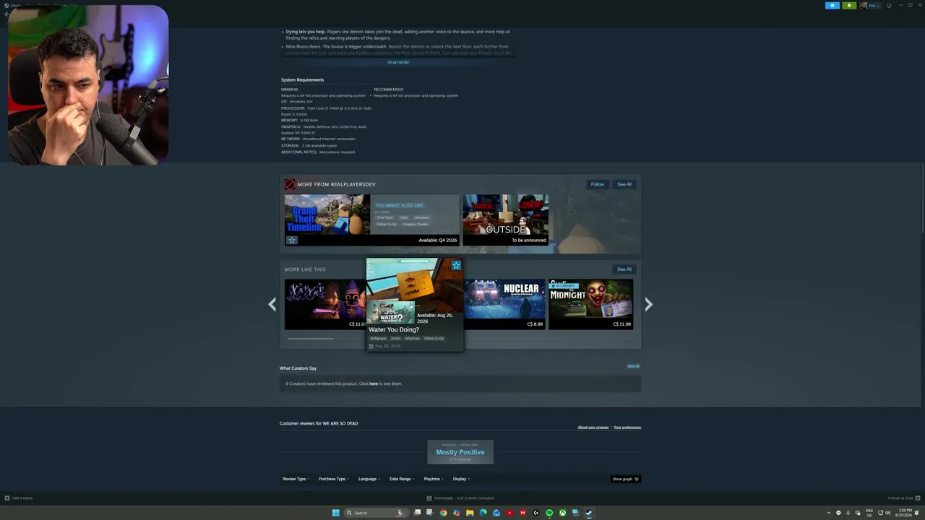Open Windows notification center bell
The width and height of the screenshot is (925, 520).
[x=917, y=513]
